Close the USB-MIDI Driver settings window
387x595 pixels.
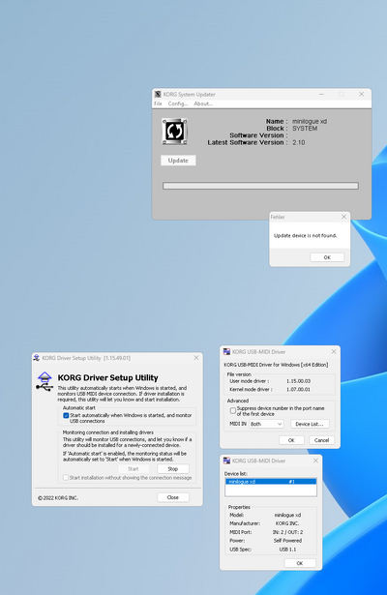(334, 351)
